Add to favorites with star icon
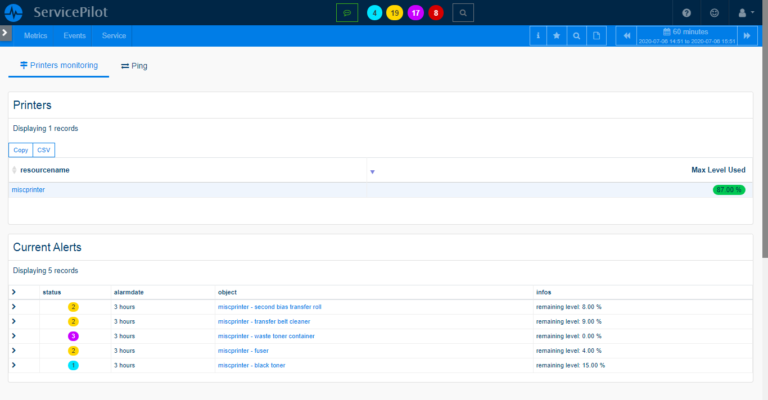 (557, 36)
